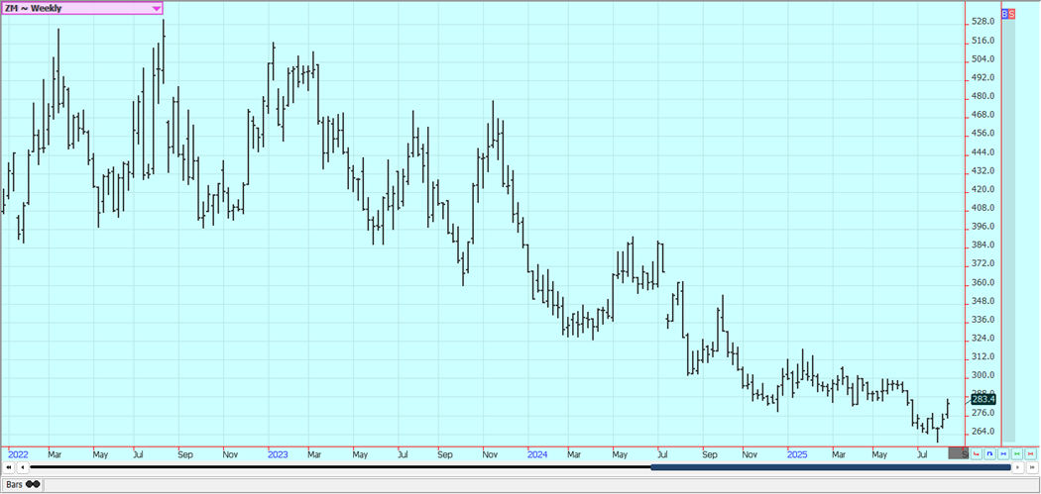
Task: Click the 2022 year label on time axis
Action: tap(18, 454)
